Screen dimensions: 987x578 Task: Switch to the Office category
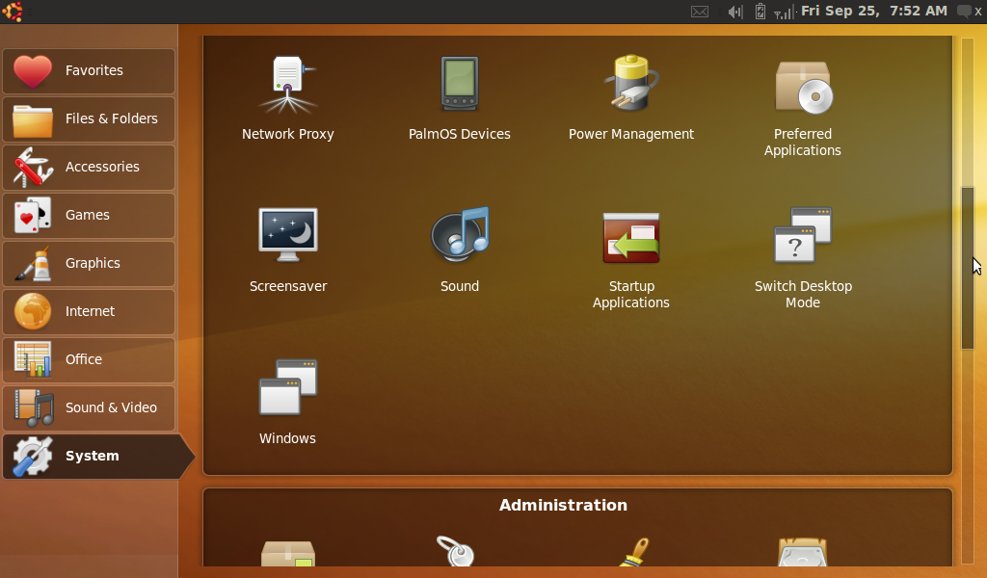89,359
